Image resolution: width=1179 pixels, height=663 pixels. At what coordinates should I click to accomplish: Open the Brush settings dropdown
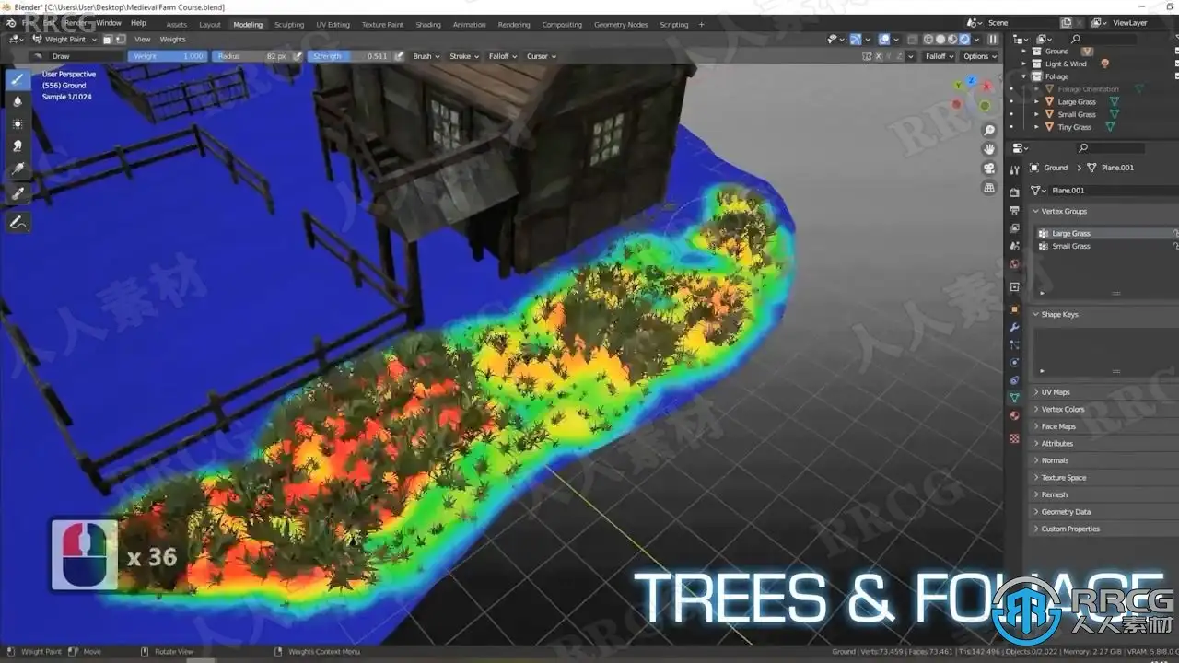(426, 56)
